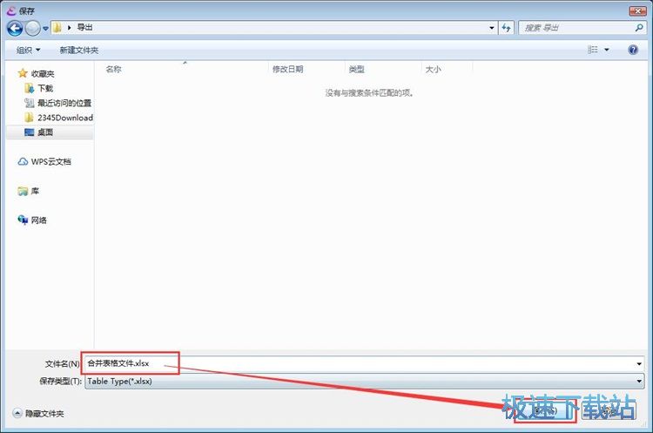Close the 保存 dialog window
The width and height of the screenshot is (653, 433).
click(x=637, y=11)
